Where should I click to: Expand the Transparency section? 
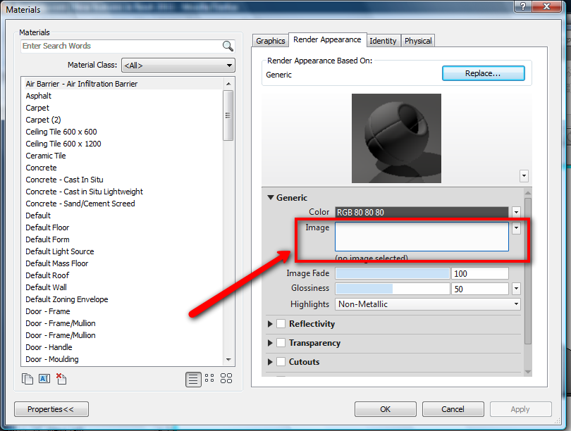[x=270, y=343]
